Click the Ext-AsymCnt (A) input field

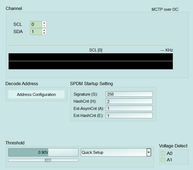pos(129,108)
